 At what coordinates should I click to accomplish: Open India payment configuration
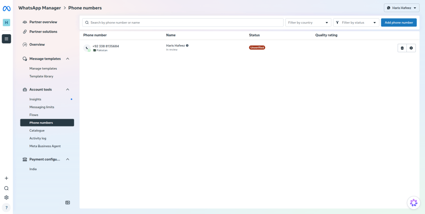(x=33, y=169)
